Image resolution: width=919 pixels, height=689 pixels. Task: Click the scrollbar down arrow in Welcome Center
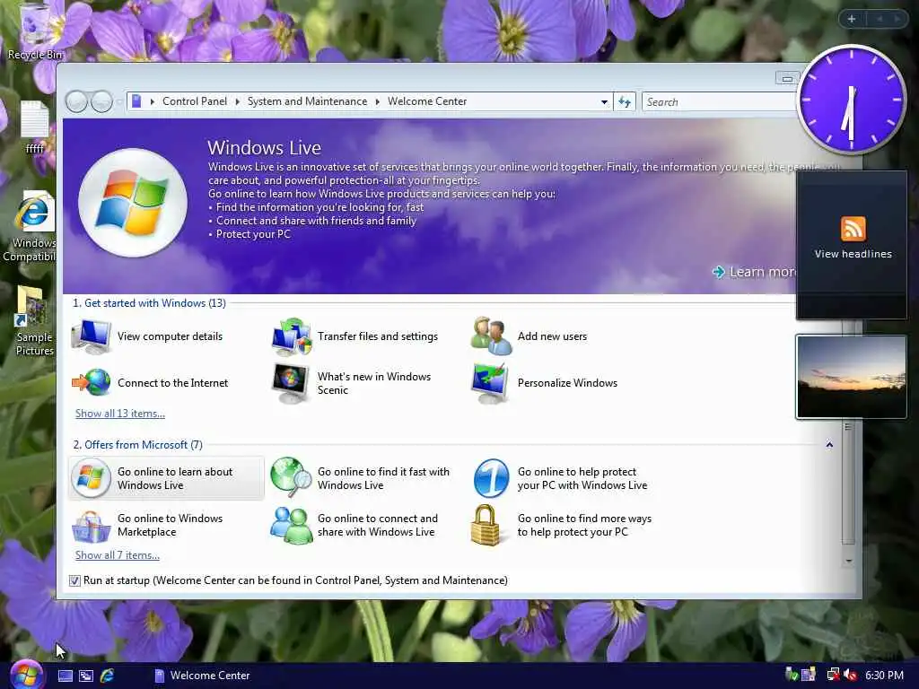848,562
